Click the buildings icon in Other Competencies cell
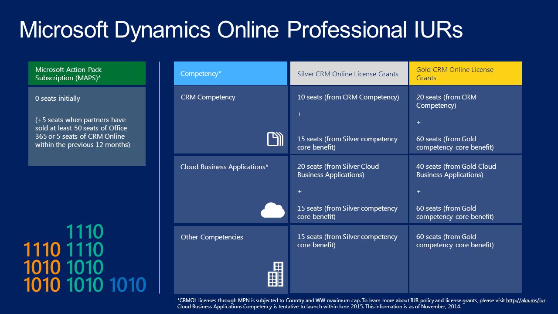558x314 pixels. 276,274
